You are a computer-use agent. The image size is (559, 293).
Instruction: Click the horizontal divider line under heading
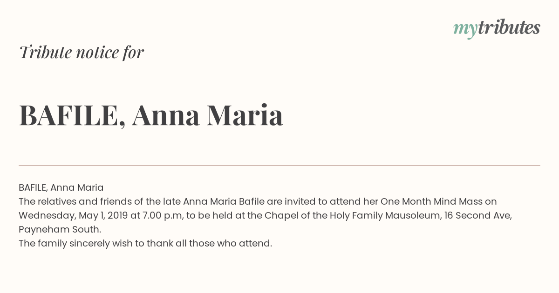point(279,165)
